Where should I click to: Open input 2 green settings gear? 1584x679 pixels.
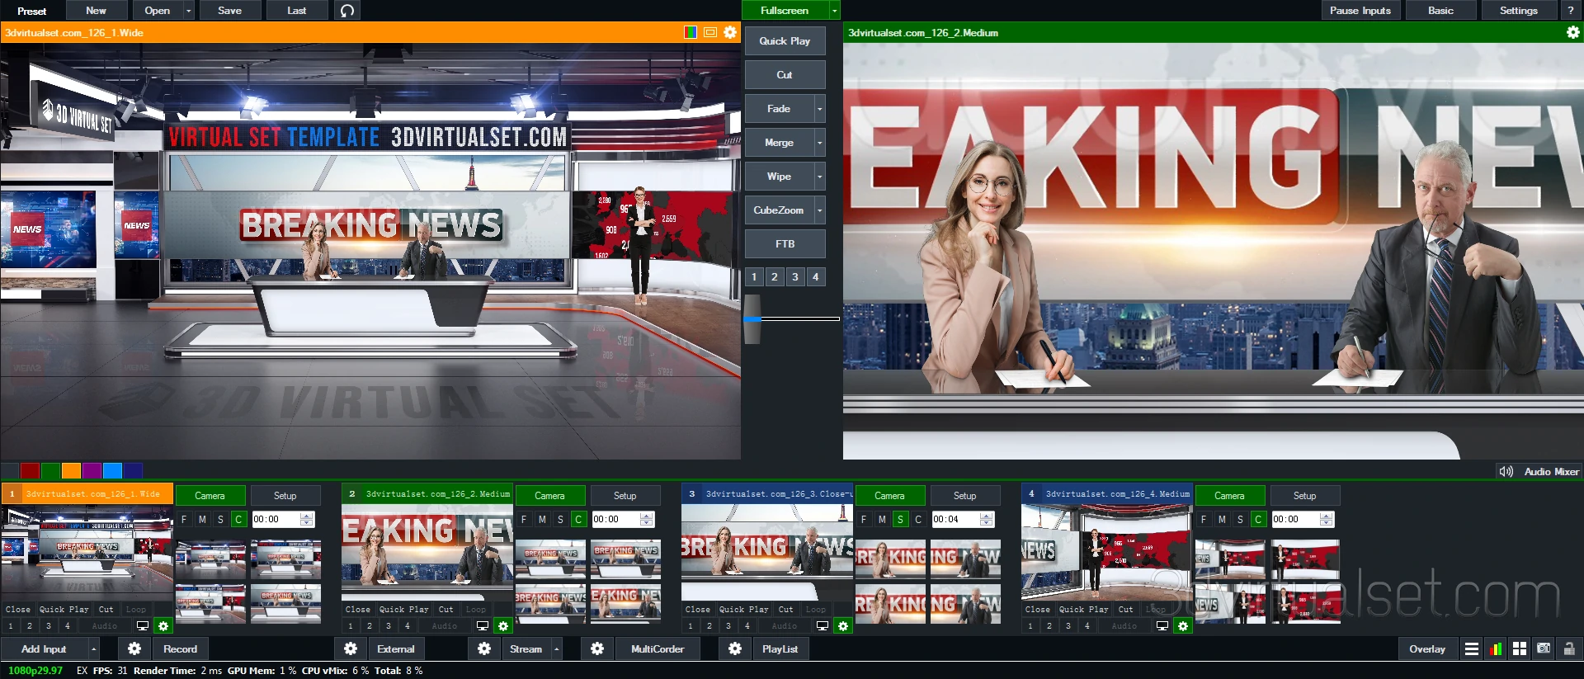pos(503,626)
